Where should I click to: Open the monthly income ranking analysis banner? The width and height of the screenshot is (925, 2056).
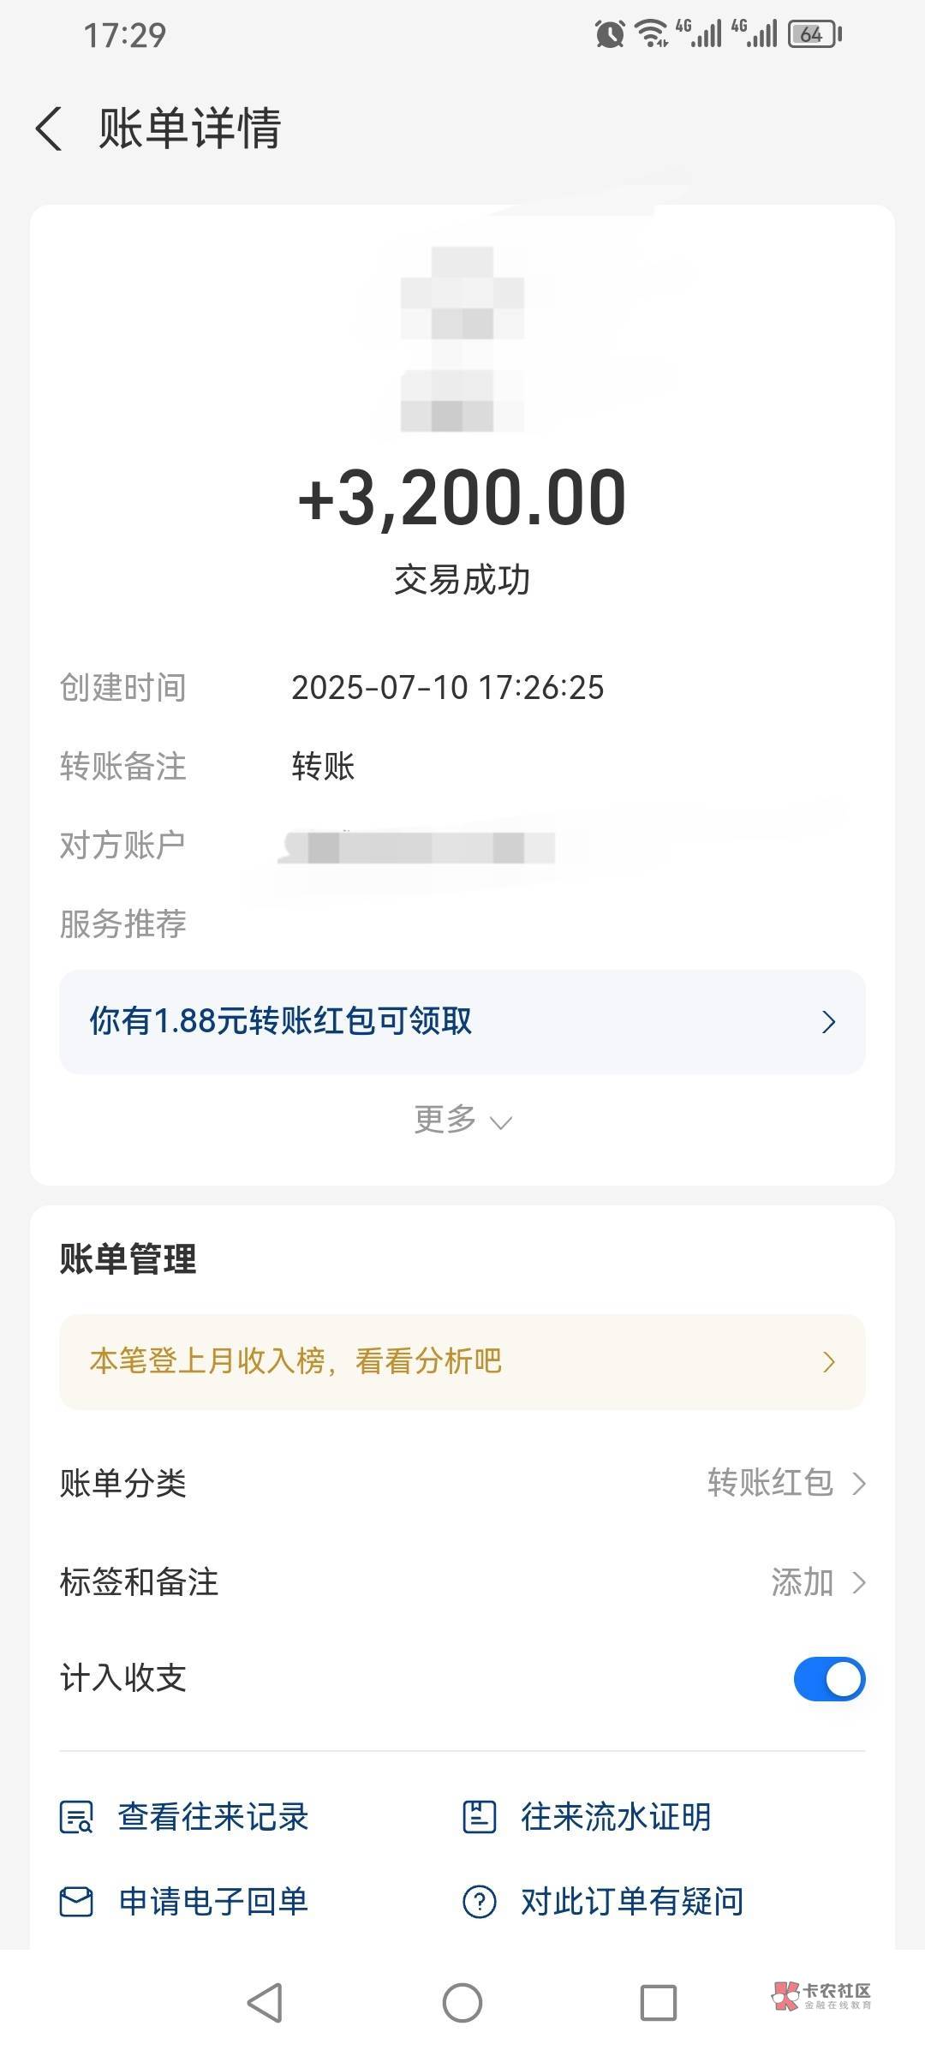coord(462,1361)
